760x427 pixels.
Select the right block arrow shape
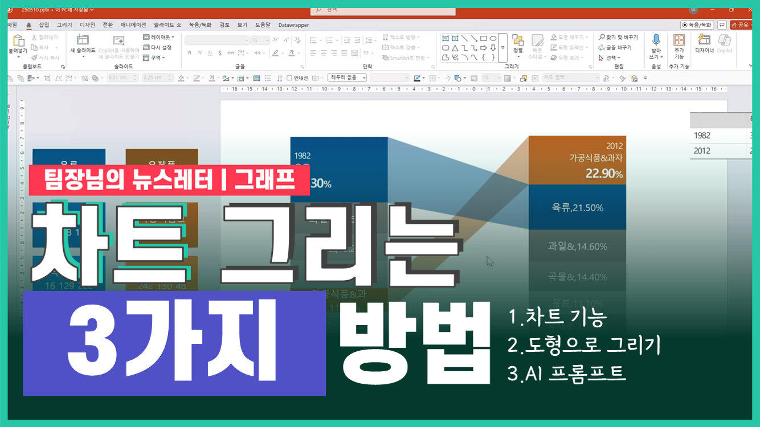484,48
